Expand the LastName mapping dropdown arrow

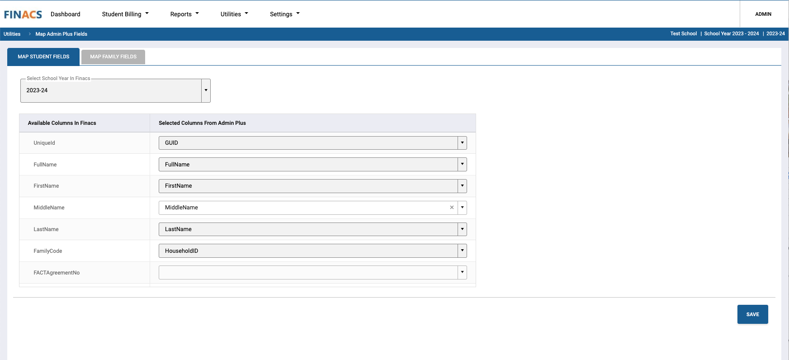(462, 229)
